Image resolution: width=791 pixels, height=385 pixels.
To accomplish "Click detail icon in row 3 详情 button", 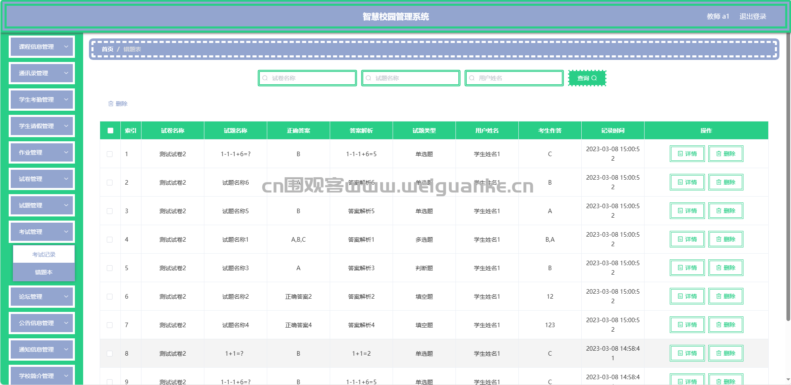I will (680, 211).
